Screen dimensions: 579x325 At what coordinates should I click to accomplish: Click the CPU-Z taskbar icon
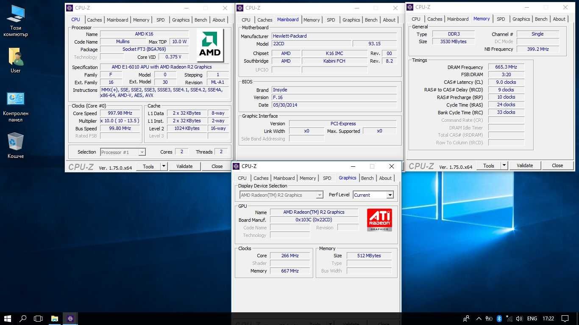click(x=70, y=319)
